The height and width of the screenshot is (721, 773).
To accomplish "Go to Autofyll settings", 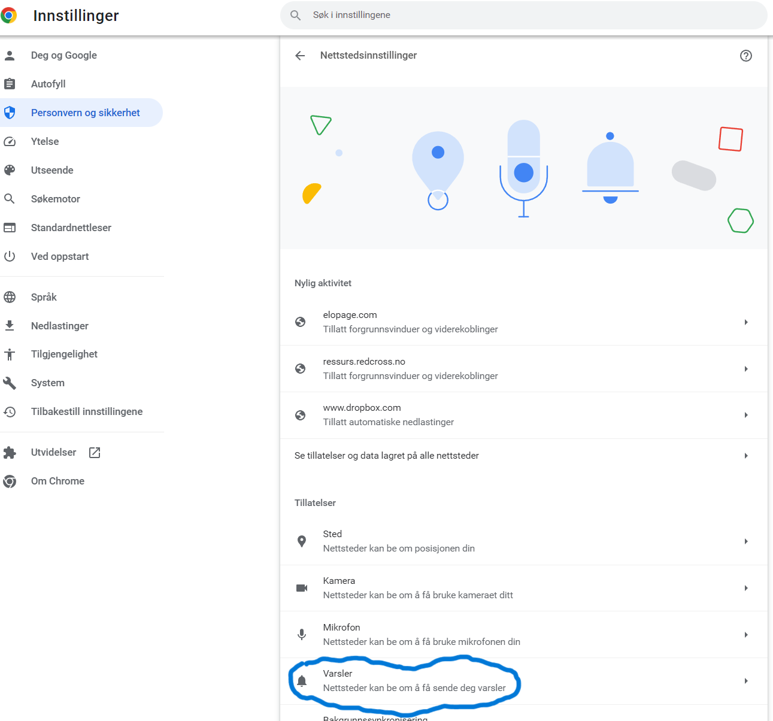I will (x=48, y=84).
